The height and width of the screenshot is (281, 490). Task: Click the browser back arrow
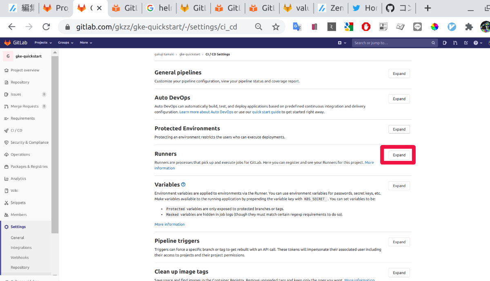(x=12, y=27)
